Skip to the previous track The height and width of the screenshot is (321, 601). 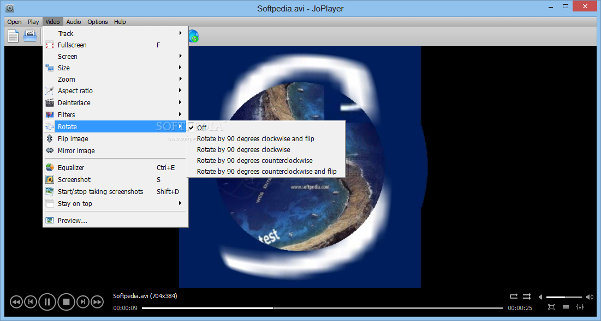pyautogui.click(x=31, y=302)
